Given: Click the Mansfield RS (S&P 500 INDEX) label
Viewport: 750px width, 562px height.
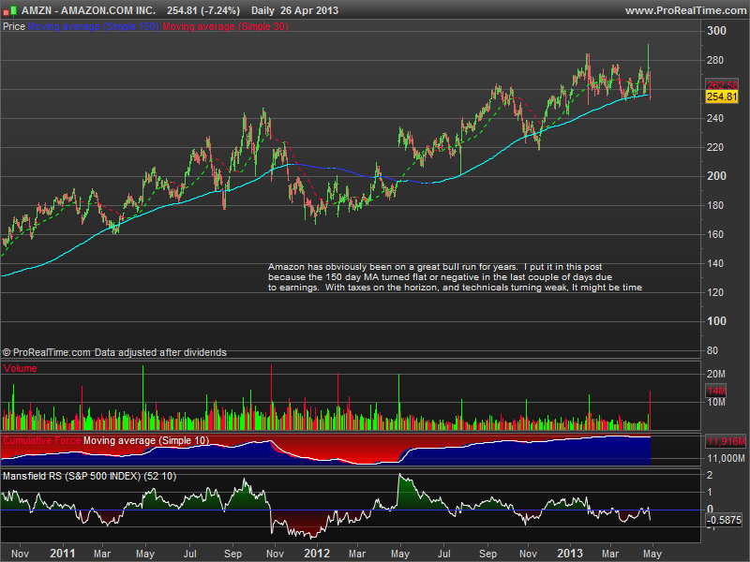Looking at the screenshot, I should point(89,477).
